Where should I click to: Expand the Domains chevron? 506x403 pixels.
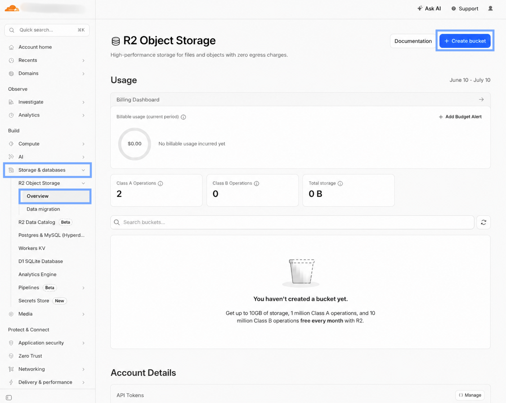(x=83, y=73)
